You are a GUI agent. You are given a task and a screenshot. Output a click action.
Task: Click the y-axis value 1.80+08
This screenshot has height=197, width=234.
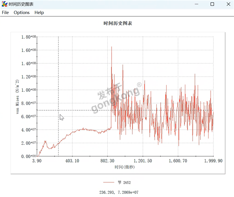(x=28, y=37)
